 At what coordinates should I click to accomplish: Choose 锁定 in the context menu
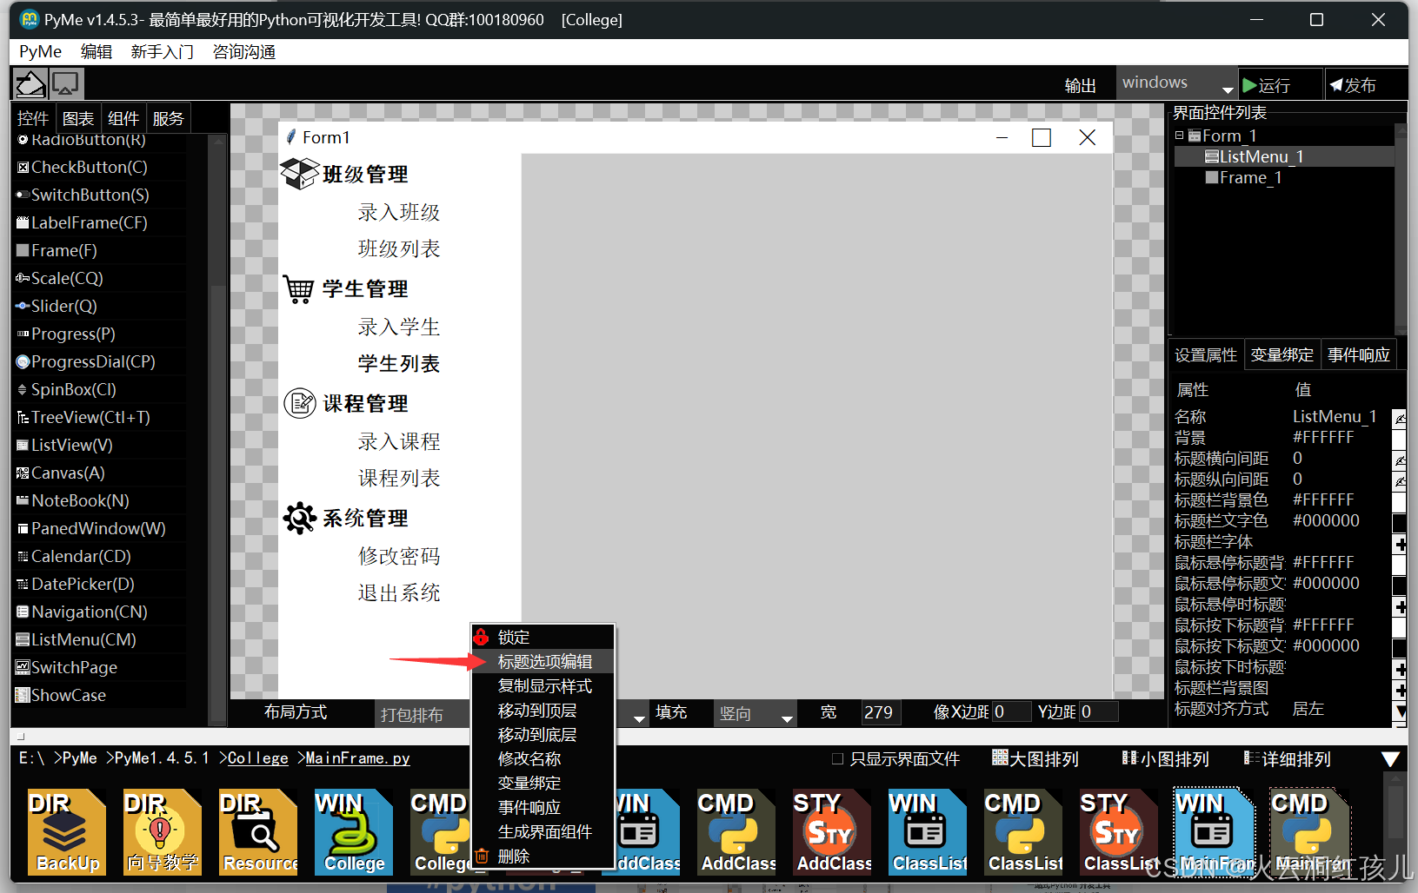tap(543, 637)
